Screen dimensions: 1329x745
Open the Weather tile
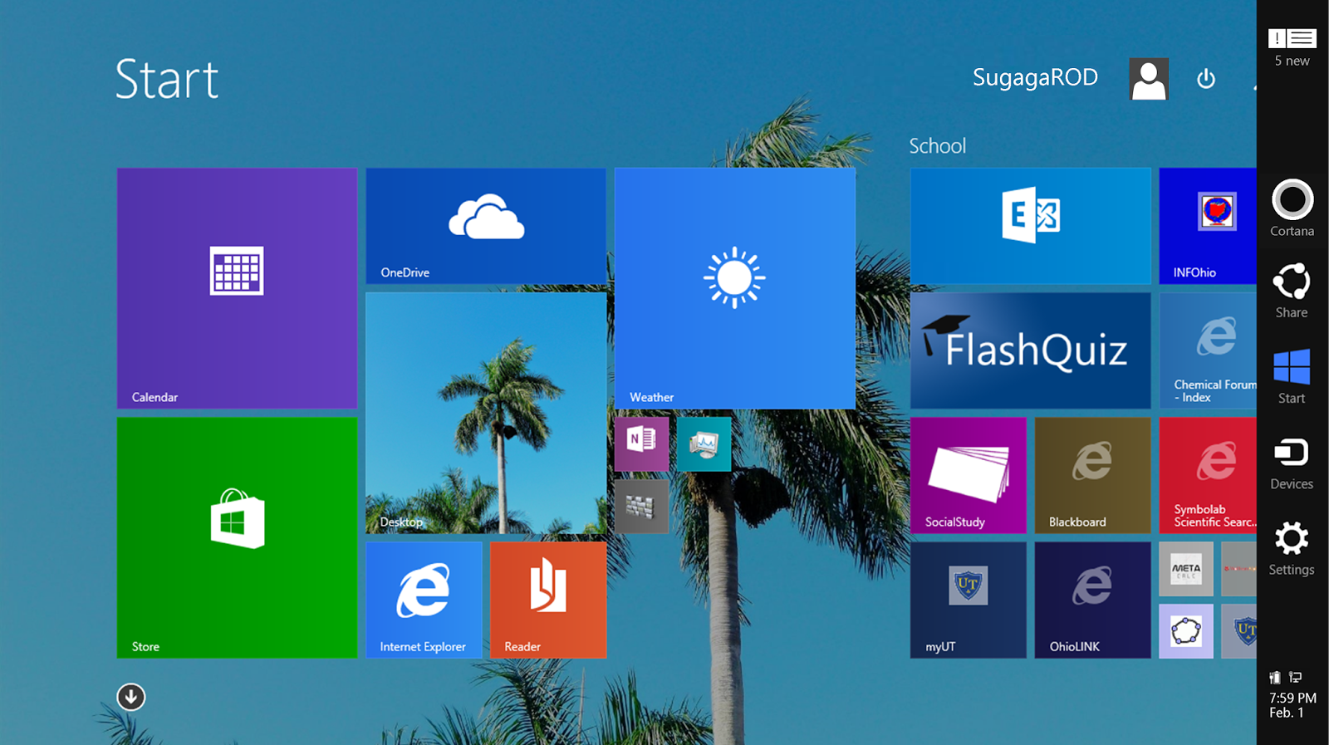click(x=735, y=288)
